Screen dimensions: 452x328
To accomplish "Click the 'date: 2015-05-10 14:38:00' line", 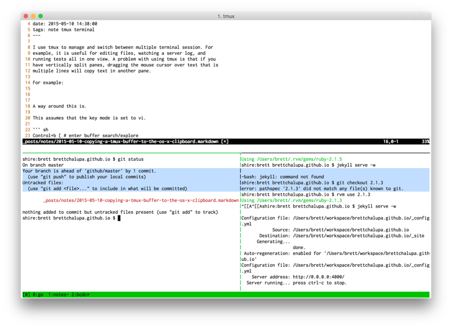I will [65, 24].
